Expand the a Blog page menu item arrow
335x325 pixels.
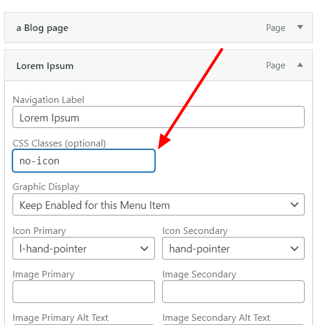pyautogui.click(x=300, y=27)
